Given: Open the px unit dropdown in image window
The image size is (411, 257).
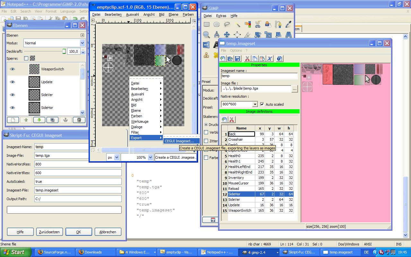Looking at the screenshot, I should 117,157.
